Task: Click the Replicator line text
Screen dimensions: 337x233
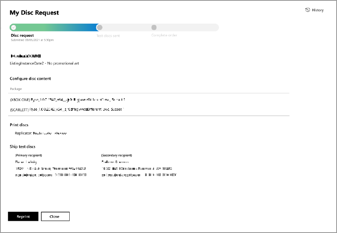Action: coord(41,133)
